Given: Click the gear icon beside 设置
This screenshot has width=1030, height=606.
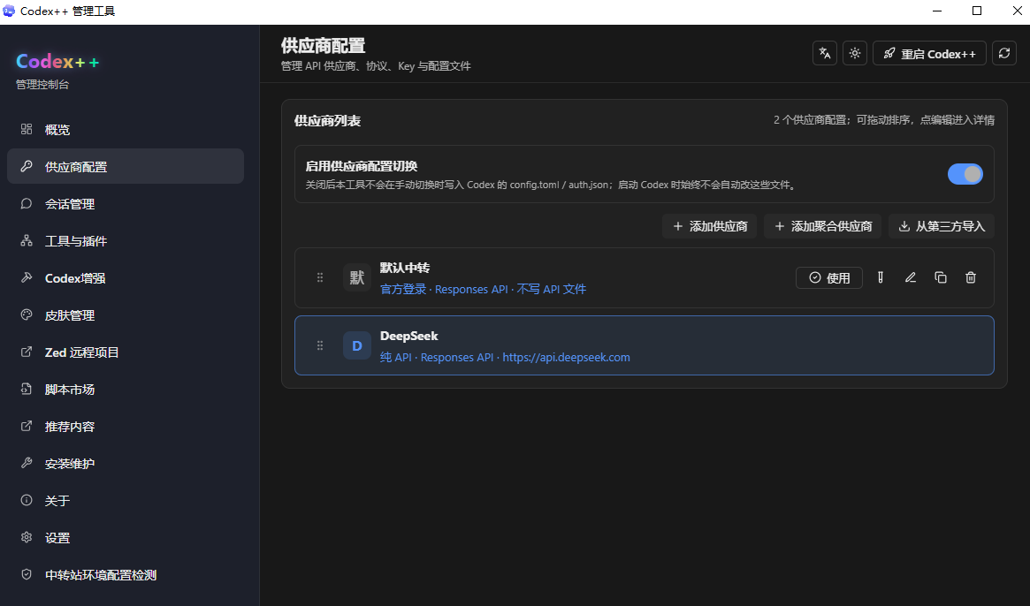Looking at the screenshot, I should [27, 537].
